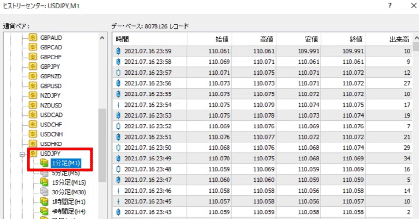Image resolution: width=419 pixels, height=219 pixels.
Task: Click the USDJPY dollar symbol icon
Action: [33, 153]
